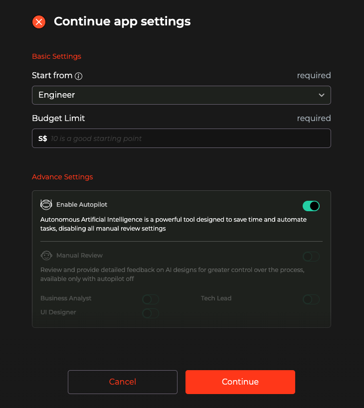Screen dimensions: 364x408
Task: Click the Continue app settings title
Action: point(122,21)
